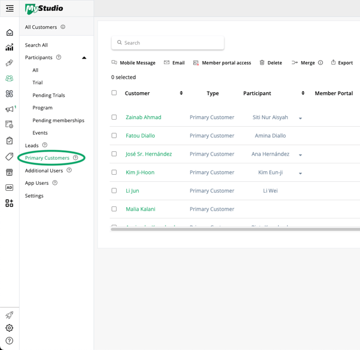The image size is (360, 350).
Task: Open the bar chart reports icon
Action: (10, 48)
